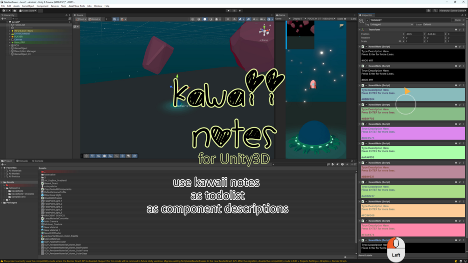This screenshot has height=263, width=468.
Task: Toggle the TODOLIST active checkbox in Inspector
Action: pos(367,20)
